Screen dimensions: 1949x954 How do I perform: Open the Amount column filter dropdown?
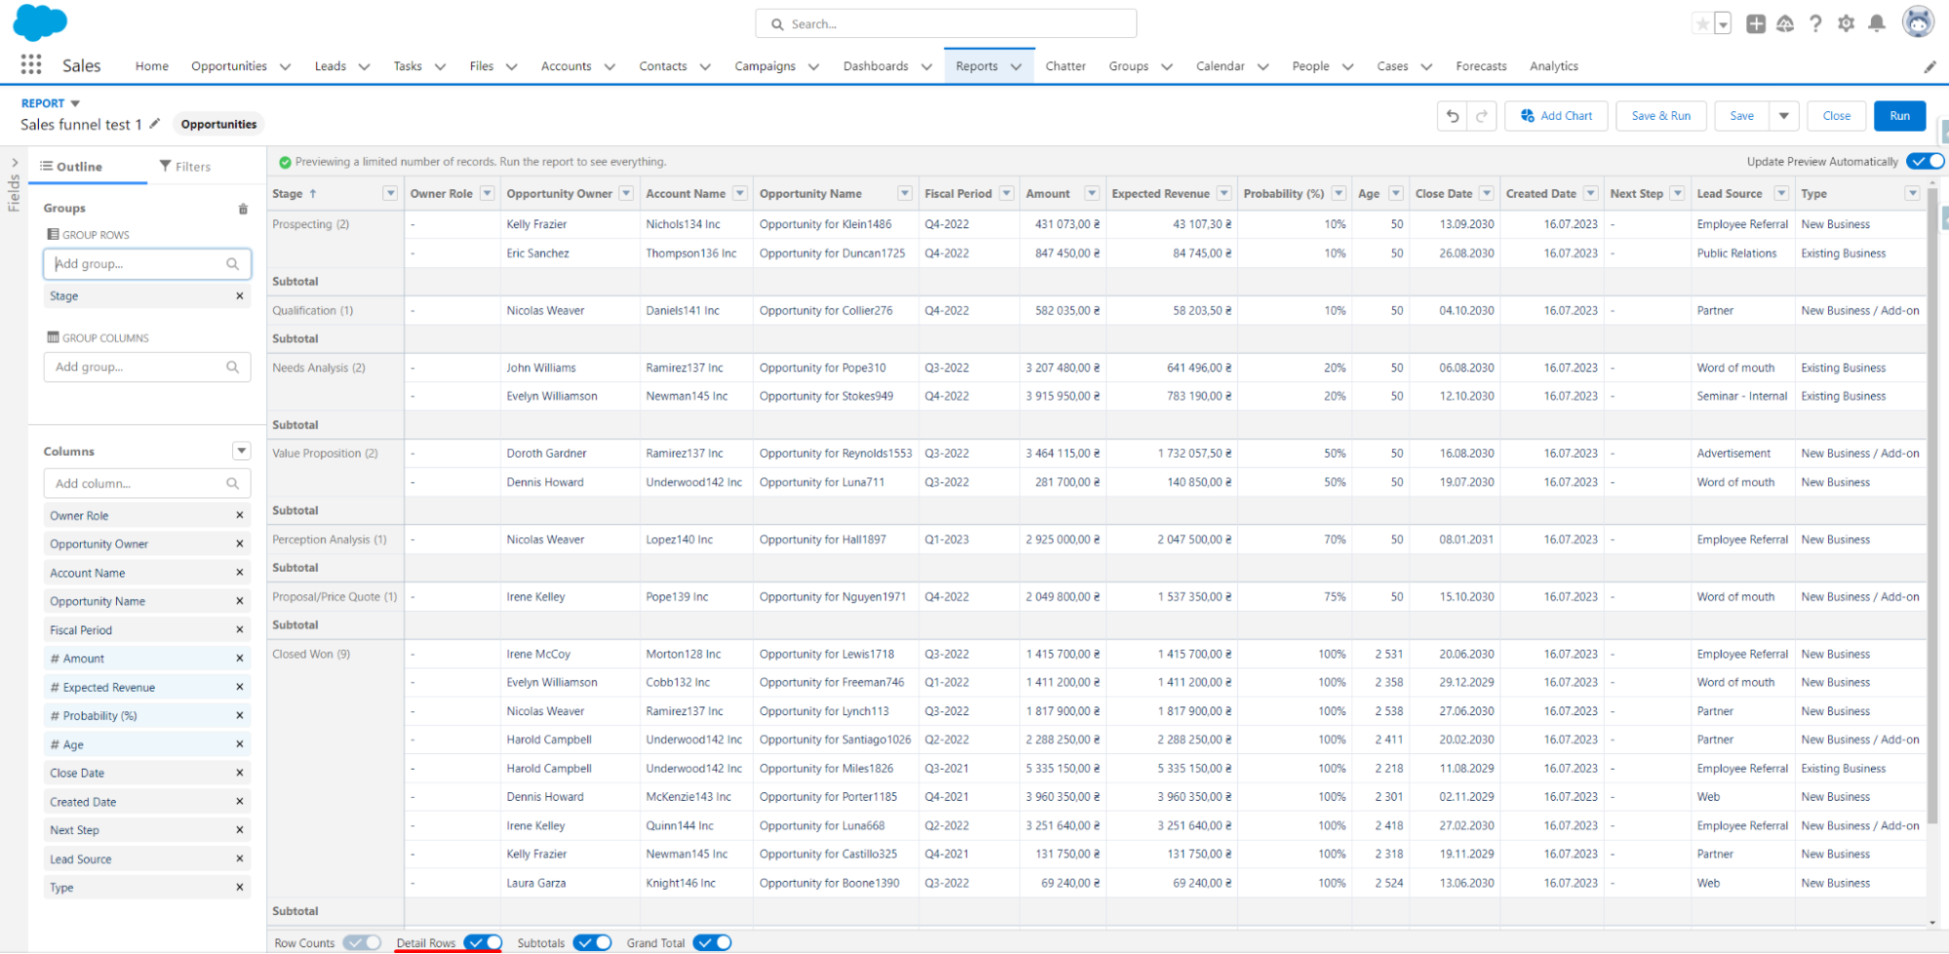pyautogui.click(x=1092, y=193)
